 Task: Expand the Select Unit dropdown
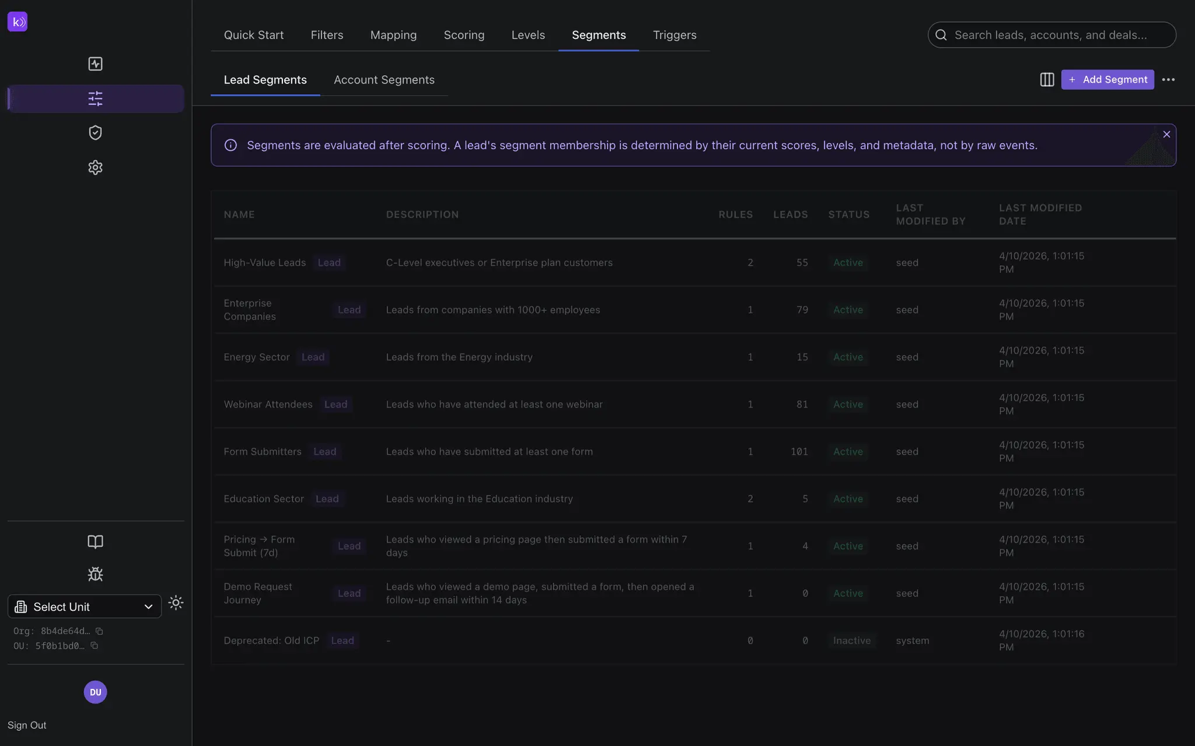pos(85,607)
